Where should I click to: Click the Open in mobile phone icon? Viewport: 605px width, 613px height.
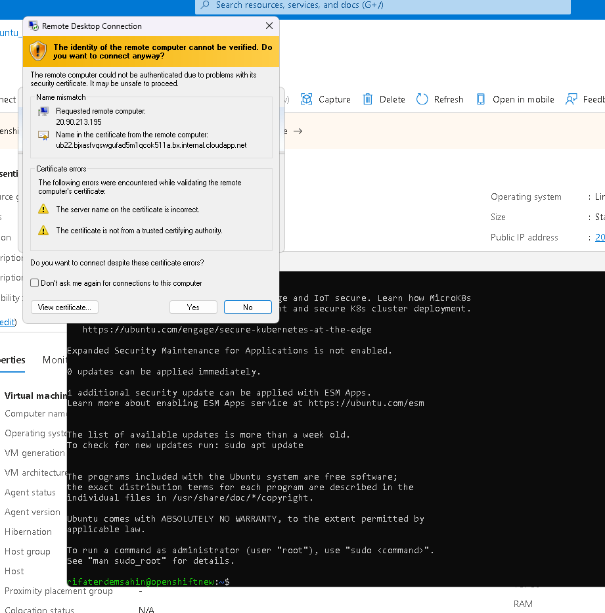tap(481, 99)
